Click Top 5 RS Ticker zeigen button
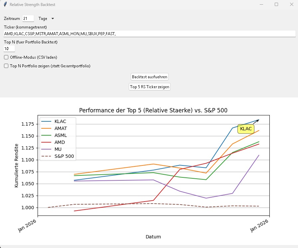The width and height of the screenshot is (298, 248). click(x=150, y=87)
